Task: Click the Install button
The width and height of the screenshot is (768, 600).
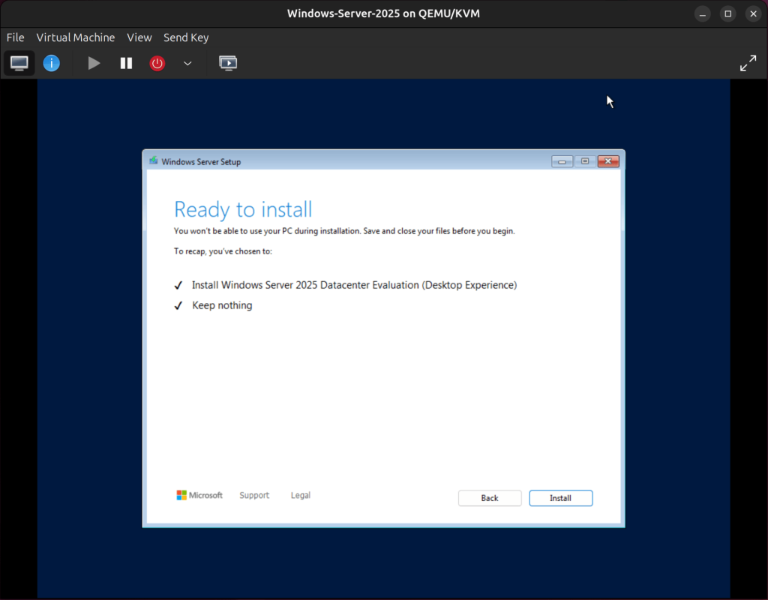Action: 560,498
